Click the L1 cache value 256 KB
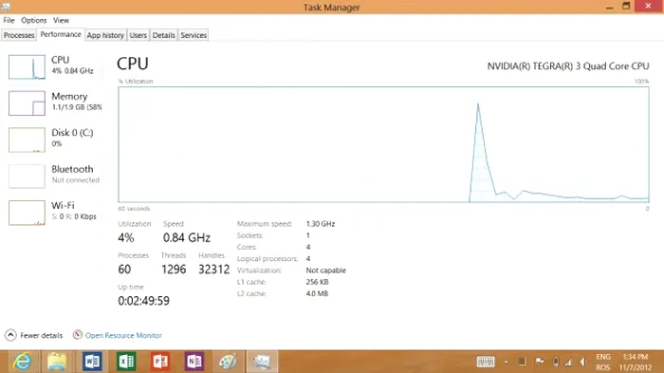 [317, 282]
